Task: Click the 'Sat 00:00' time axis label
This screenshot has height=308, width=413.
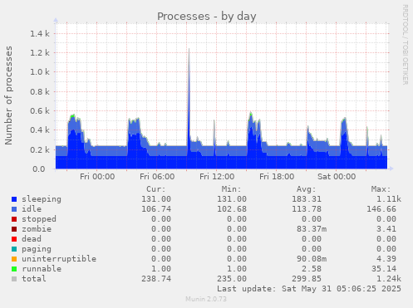Action: pos(337,177)
